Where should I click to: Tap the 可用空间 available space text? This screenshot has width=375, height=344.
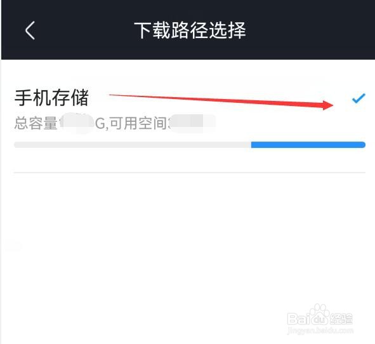click(138, 123)
